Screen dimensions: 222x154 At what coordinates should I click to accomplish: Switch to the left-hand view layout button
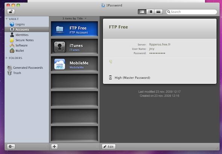point(142,12)
